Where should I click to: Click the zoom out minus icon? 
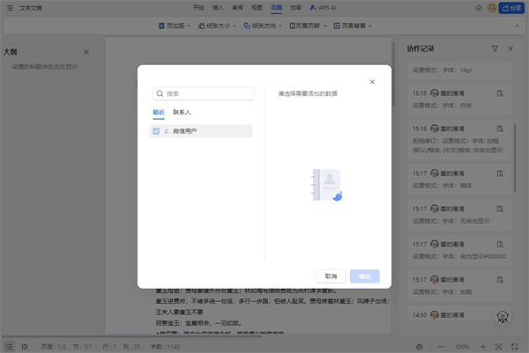point(442,347)
